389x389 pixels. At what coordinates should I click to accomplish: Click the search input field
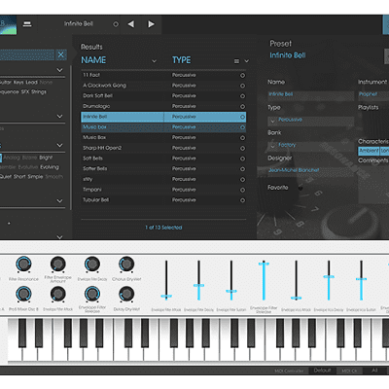(x=27, y=54)
